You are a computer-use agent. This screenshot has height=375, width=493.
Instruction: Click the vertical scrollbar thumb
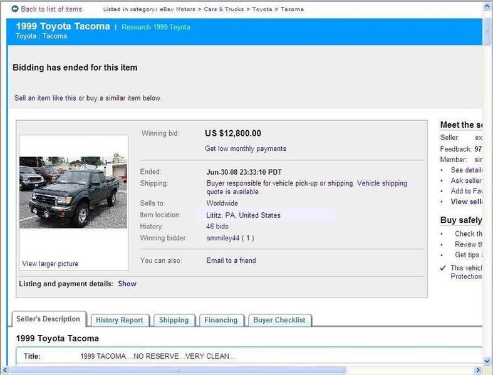coord(487,32)
